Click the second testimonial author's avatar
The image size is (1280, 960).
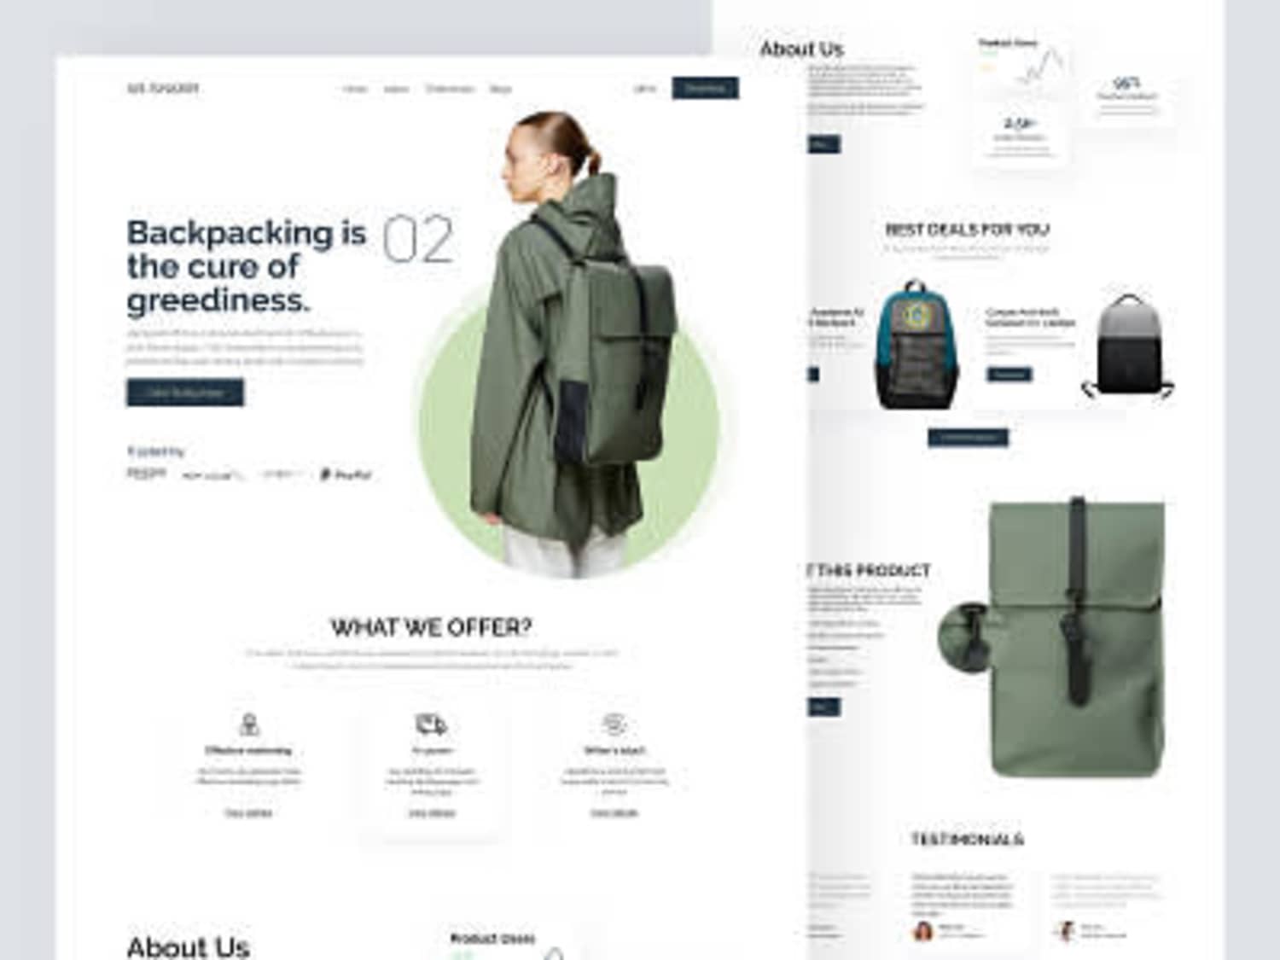click(x=1064, y=931)
